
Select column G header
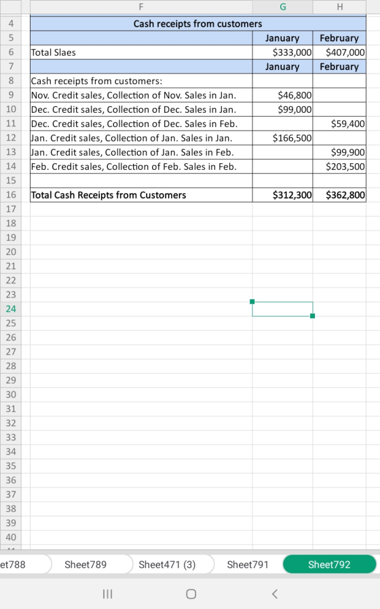283,7
